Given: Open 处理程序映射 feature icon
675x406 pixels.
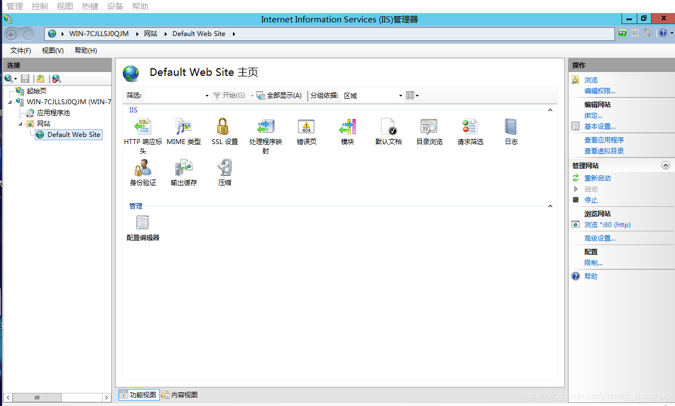Looking at the screenshot, I should [x=265, y=127].
